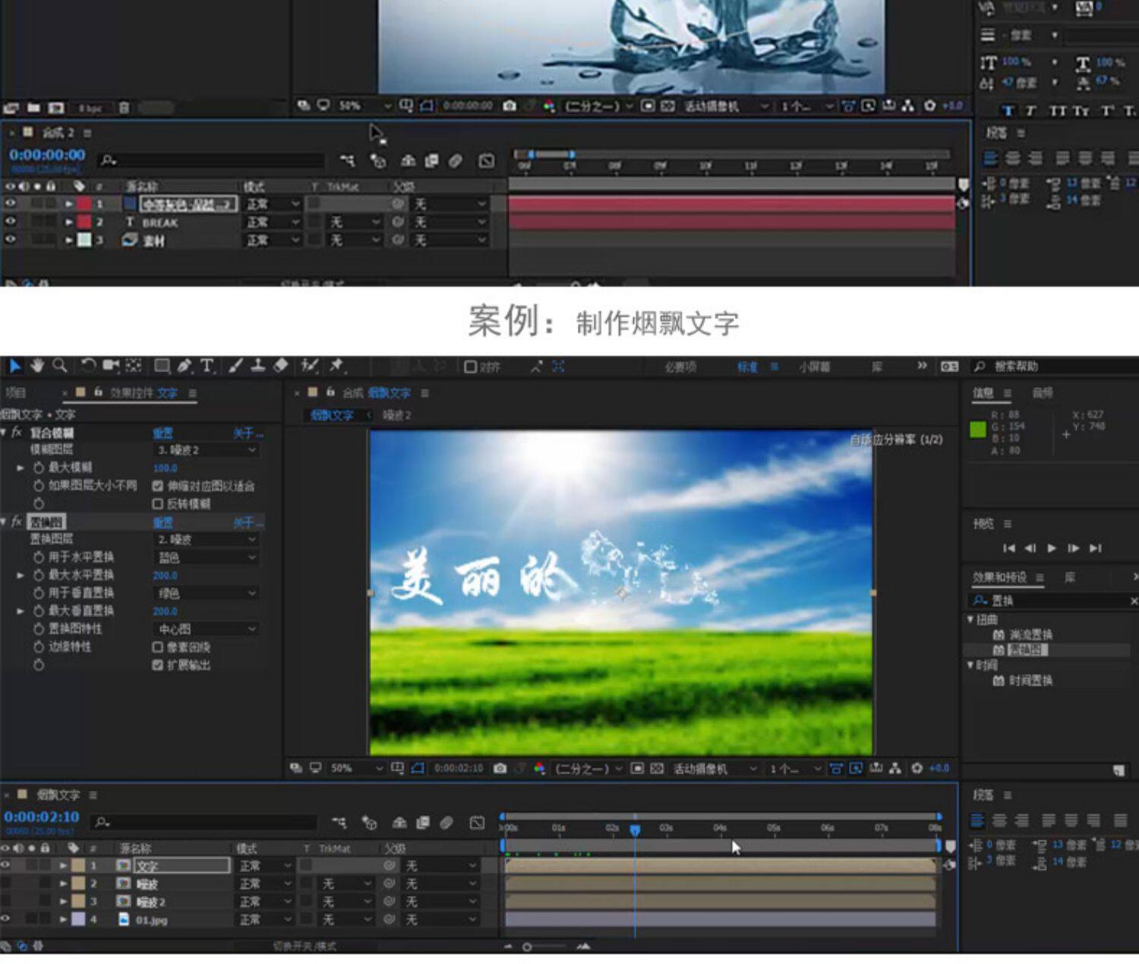Click 重置 for the 置换图 effect
Image resolution: width=1139 pixels, height=964 pixels.
click(162, 523)
